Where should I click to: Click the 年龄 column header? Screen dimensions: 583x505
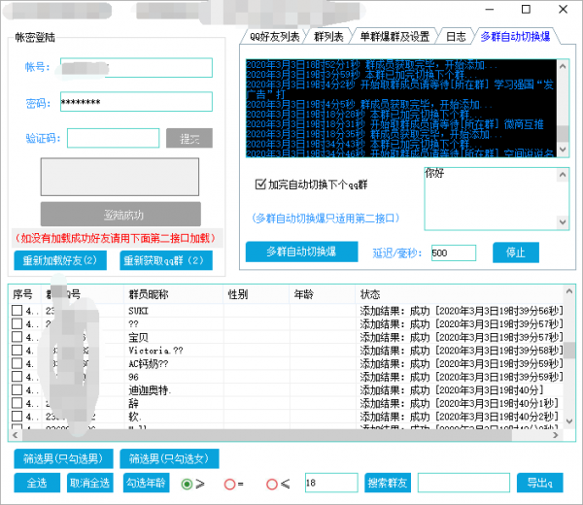point(323,294)
